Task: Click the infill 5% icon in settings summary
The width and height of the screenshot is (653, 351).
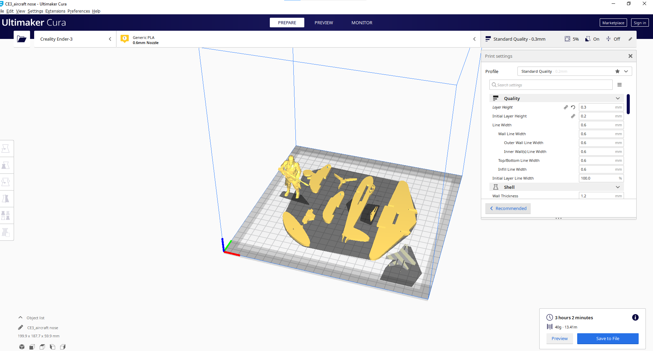Action: (567, 39)
